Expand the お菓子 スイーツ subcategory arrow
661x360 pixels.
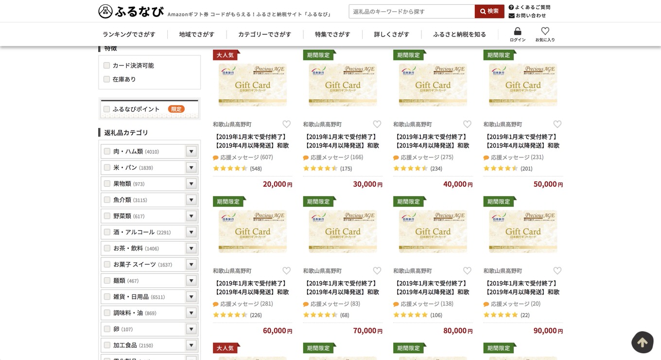click(x=191, y=264)
